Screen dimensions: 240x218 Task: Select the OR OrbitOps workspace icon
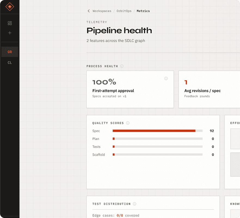[10, 52]
